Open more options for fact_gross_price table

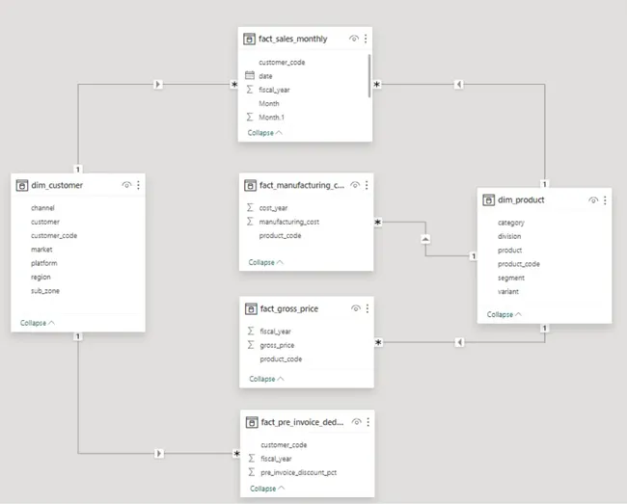tap(368, 308)
